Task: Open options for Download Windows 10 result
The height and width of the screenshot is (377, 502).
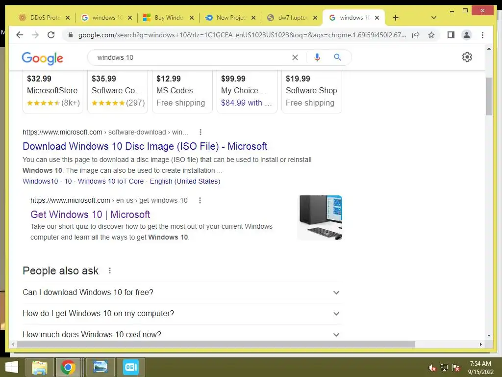Action: pos(201,132)
